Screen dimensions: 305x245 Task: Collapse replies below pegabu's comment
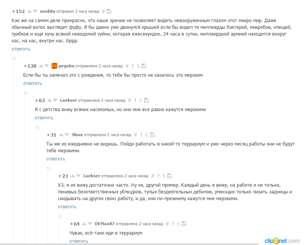click(25, 93)
